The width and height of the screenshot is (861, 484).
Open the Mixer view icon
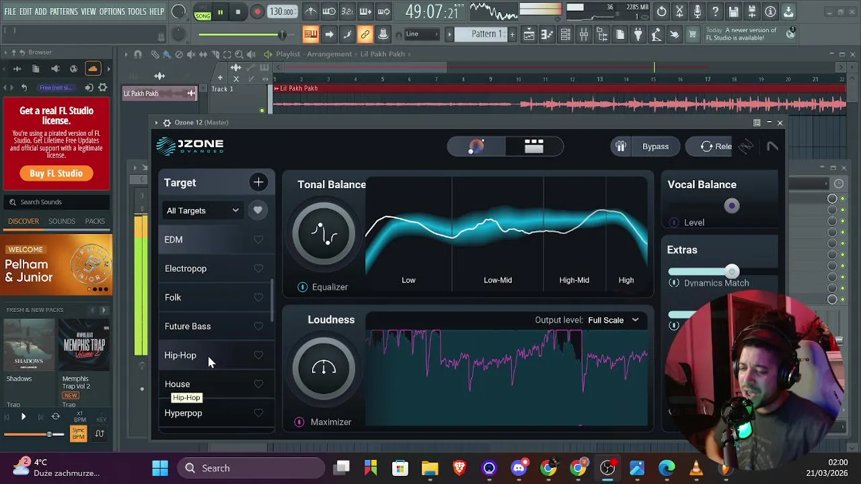click(x=584, y=34)
